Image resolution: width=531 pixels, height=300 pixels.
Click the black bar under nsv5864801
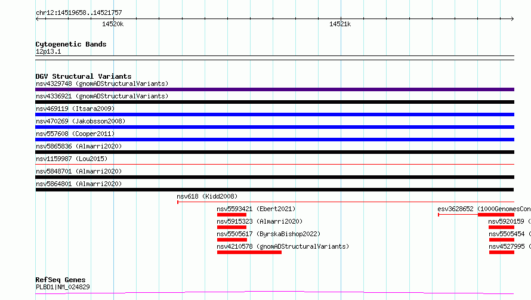[x=274, y=190]
